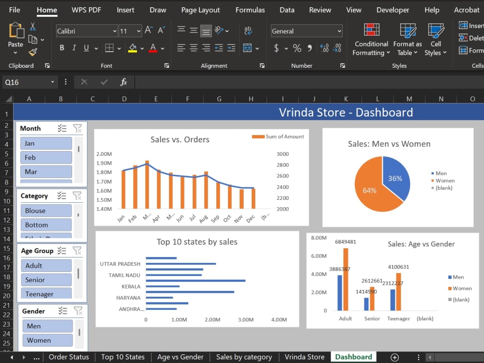This screenshot has height=363, width=484.
Task: Open the File menu
Action: (15, 10)
